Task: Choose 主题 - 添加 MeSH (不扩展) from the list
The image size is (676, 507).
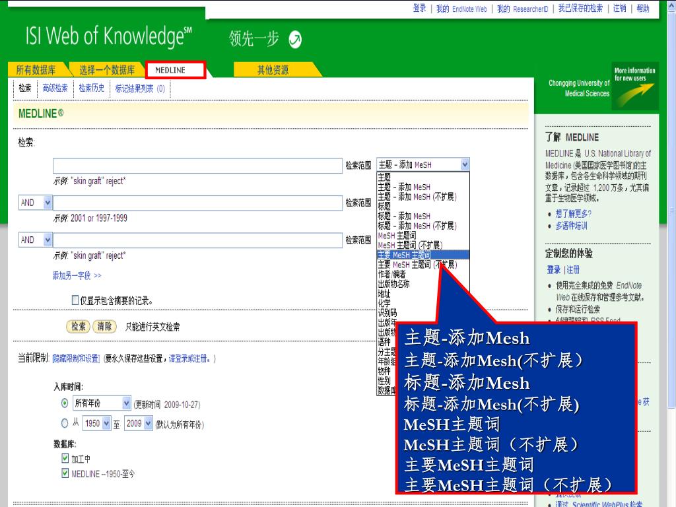Action: pos(417,197)
